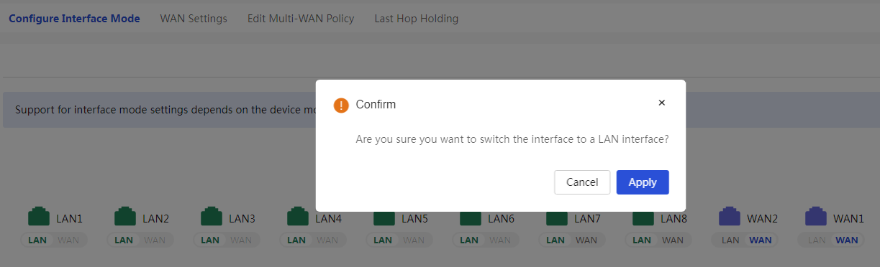Toggle the LAN3 interface mode switch
The height and width of the screenshot is (267, 880).
point(227,240)
